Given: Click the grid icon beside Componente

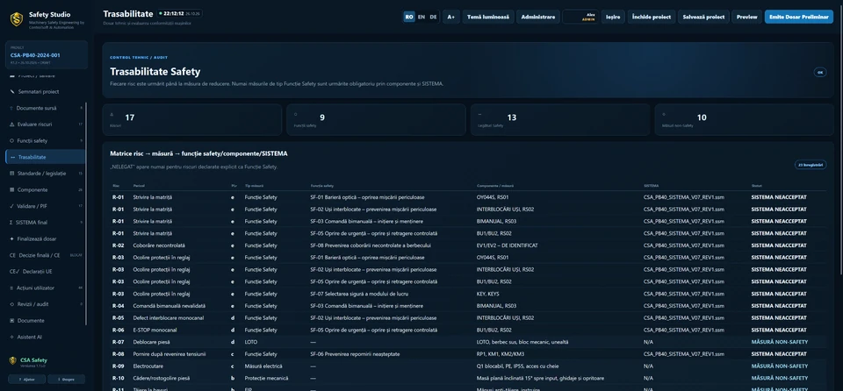Looking at the screenshot, I should pyautogui.click(x=12, y=189).
